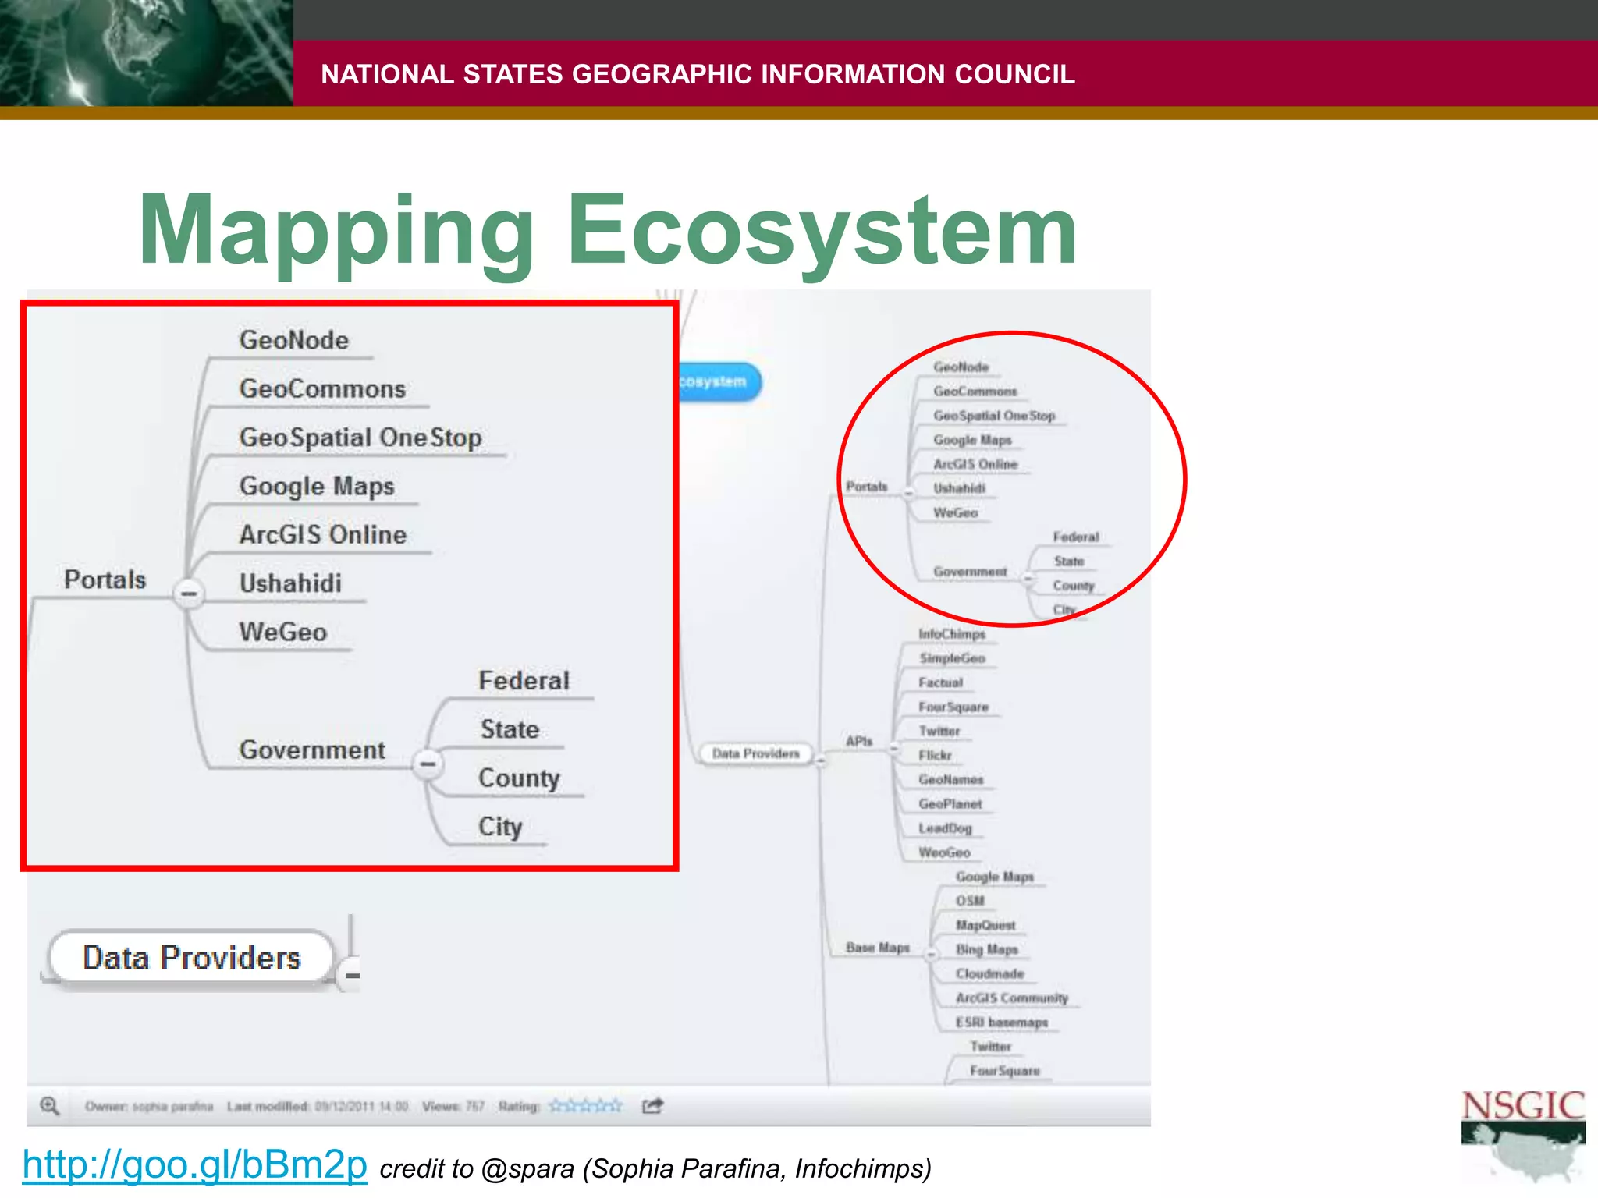Click the 'Owner: sophia parafina' footer text
This screenshot has width=1598, height=1198.
pos(148,1106)
